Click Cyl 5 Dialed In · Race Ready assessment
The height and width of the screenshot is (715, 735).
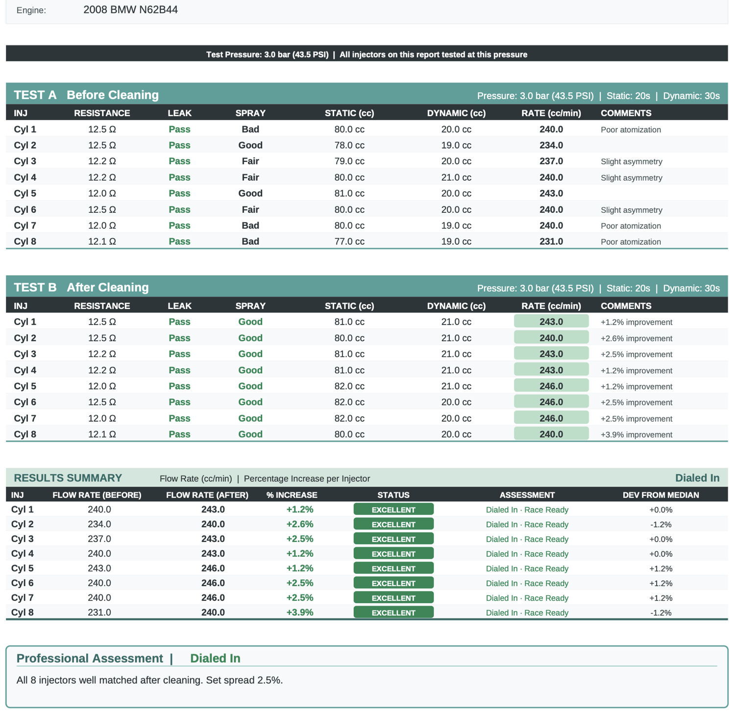click(527, 568)
